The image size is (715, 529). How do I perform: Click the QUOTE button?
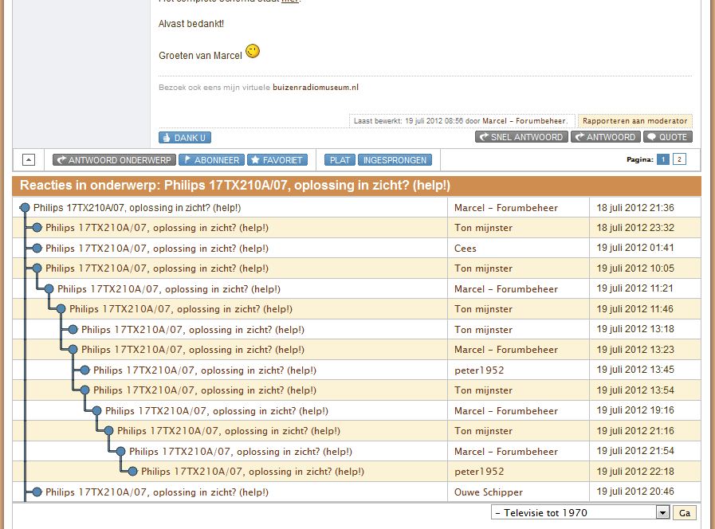point(668,137)
